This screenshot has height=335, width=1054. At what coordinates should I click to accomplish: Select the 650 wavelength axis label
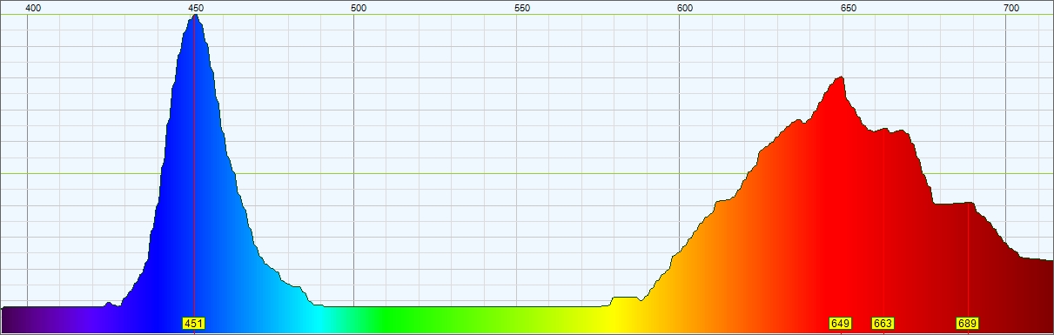849,8
